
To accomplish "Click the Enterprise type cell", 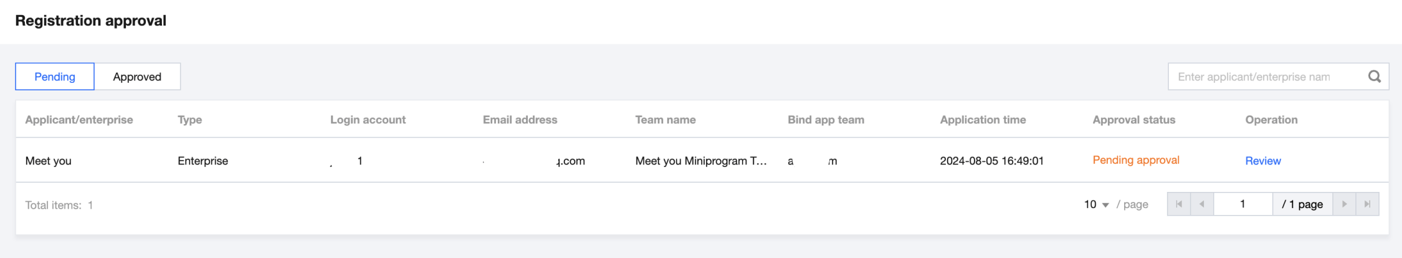I will [x=203, y=161].
